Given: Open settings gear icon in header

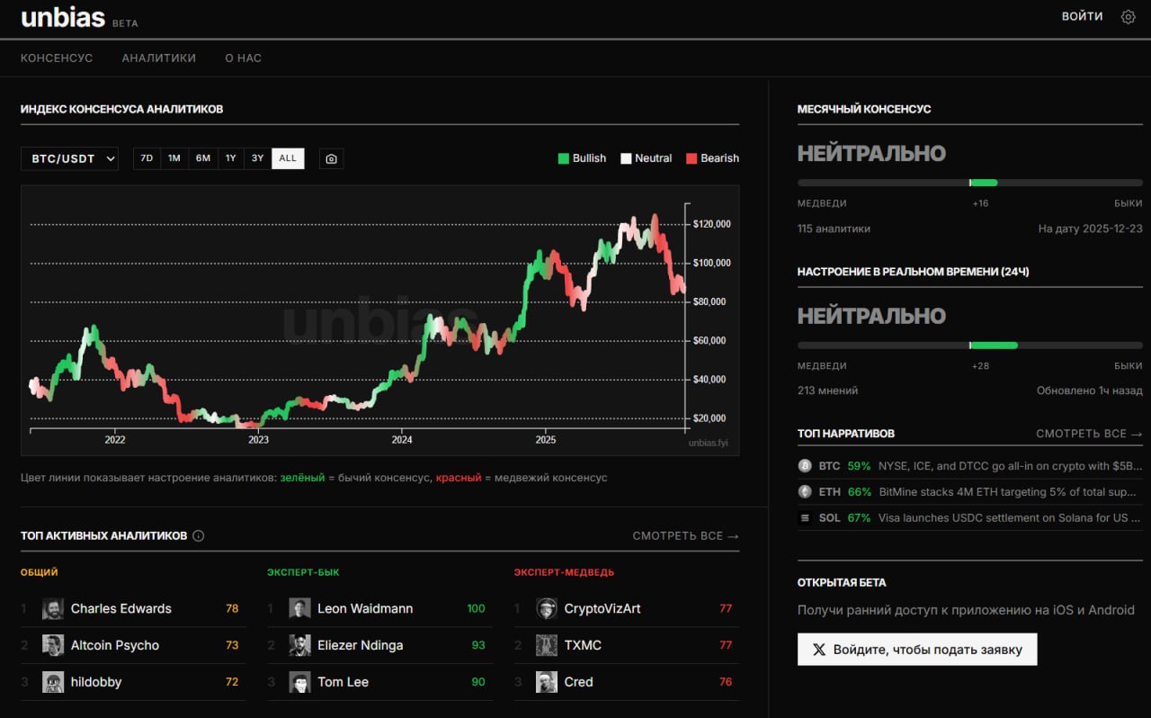Looking at the screenshot, I should pos(1128,17).
